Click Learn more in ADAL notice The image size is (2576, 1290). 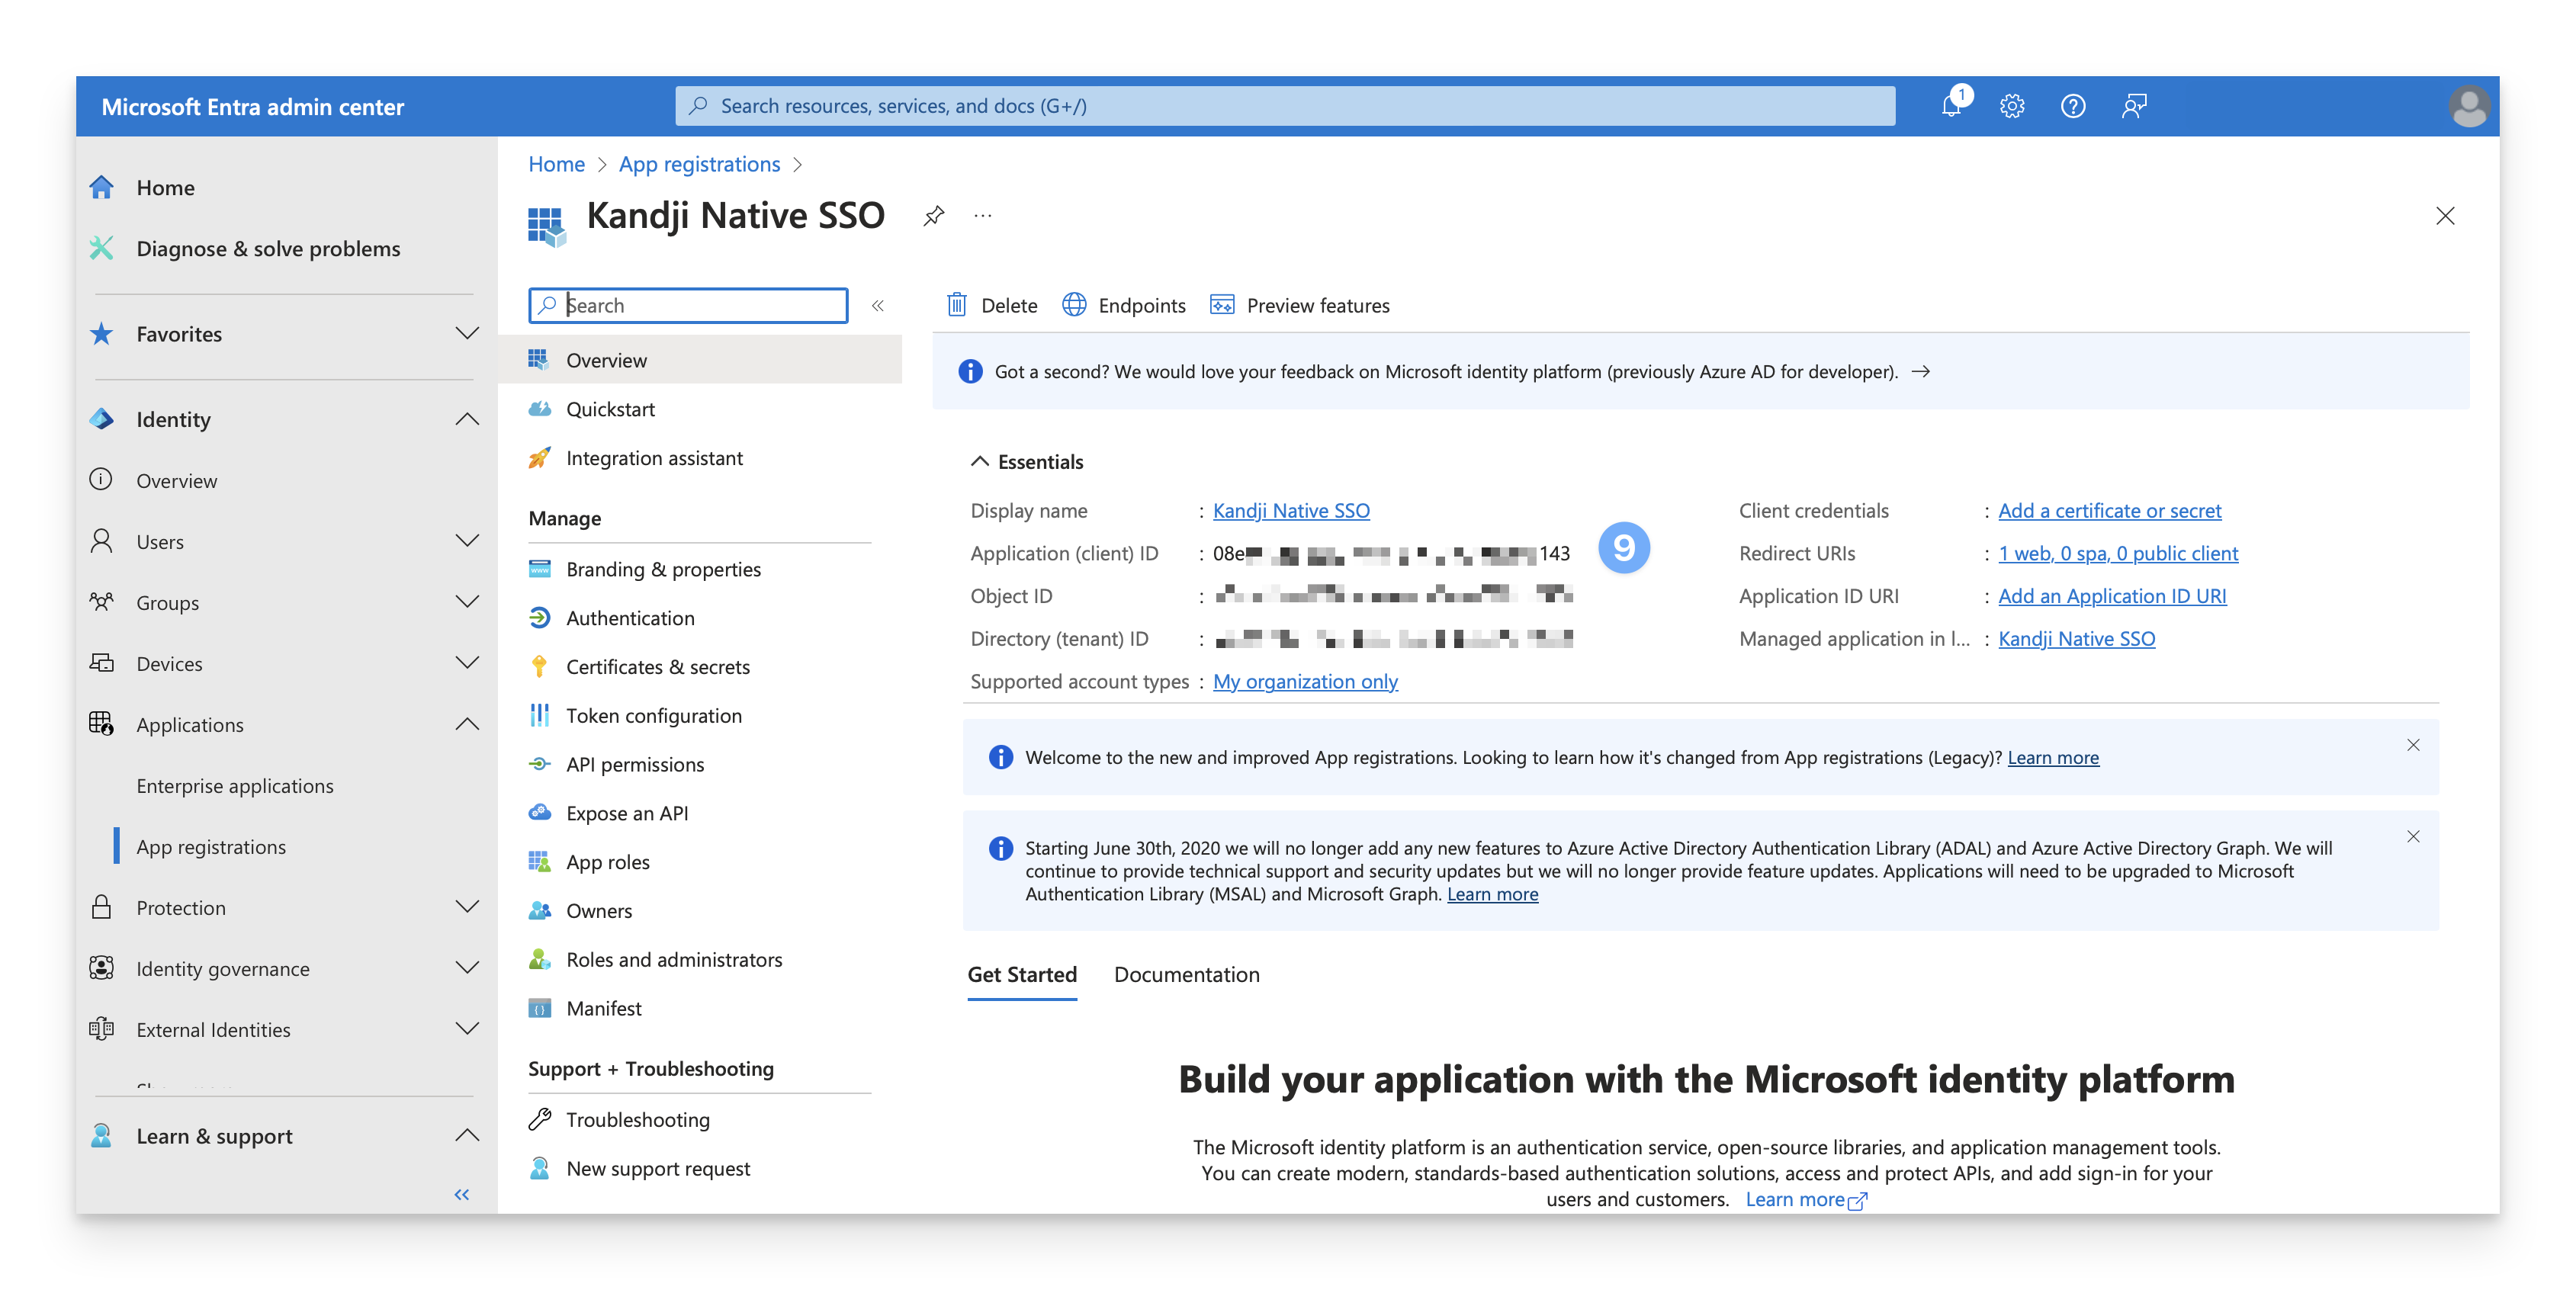click(x=1492, y=894)
